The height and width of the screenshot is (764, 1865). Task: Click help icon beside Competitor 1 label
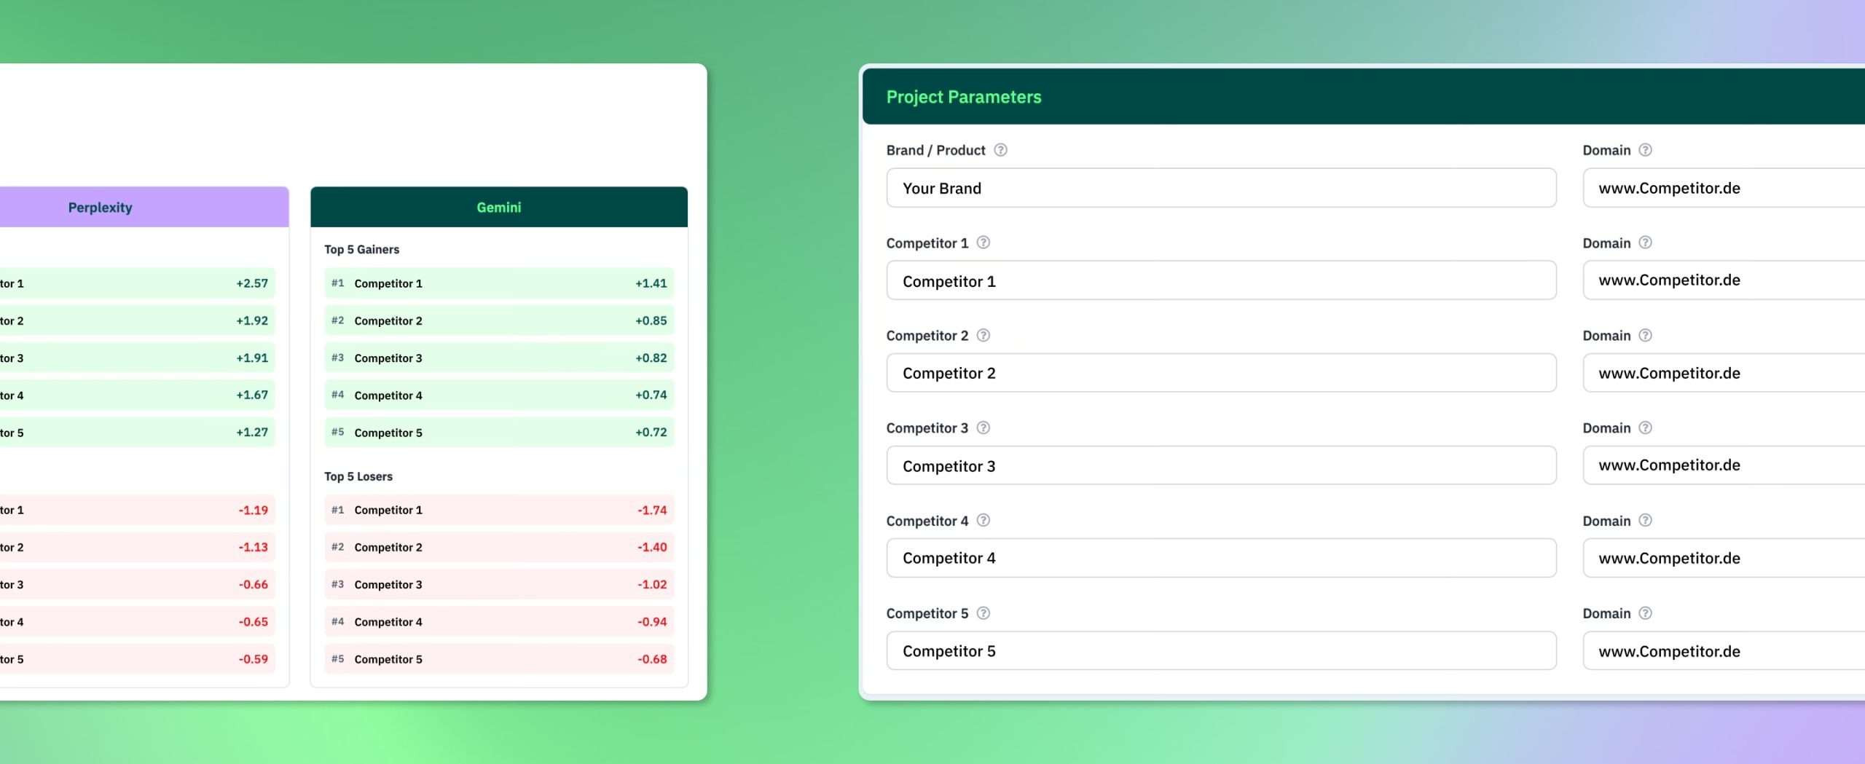click(x=983, y=243)
